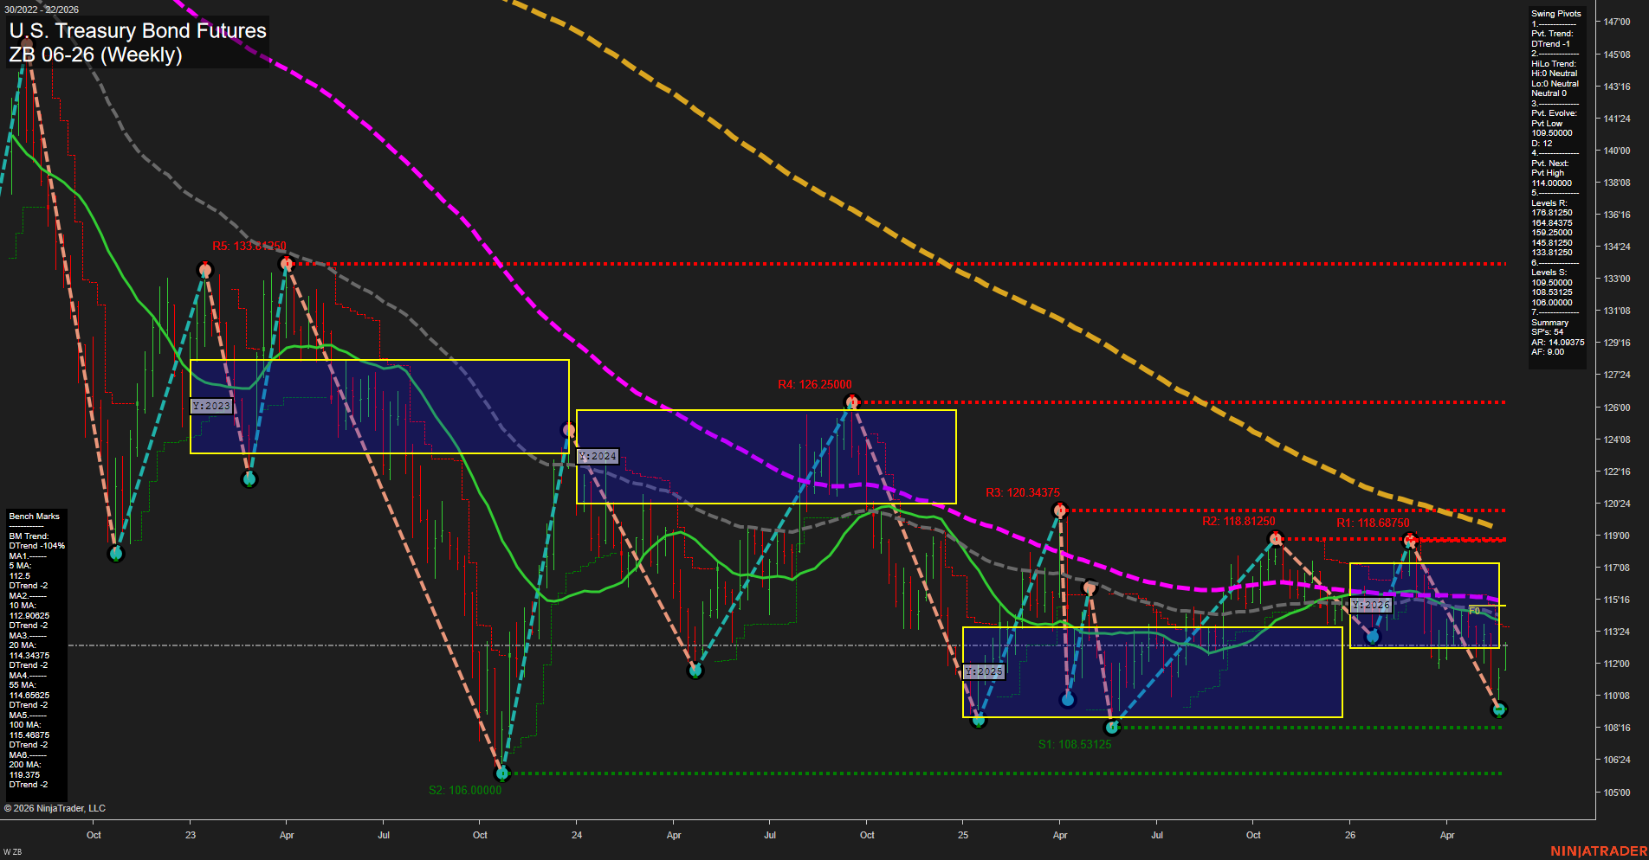Select the 112.90625 10 MA value
1649x860 pixels.
coord(29,616)
